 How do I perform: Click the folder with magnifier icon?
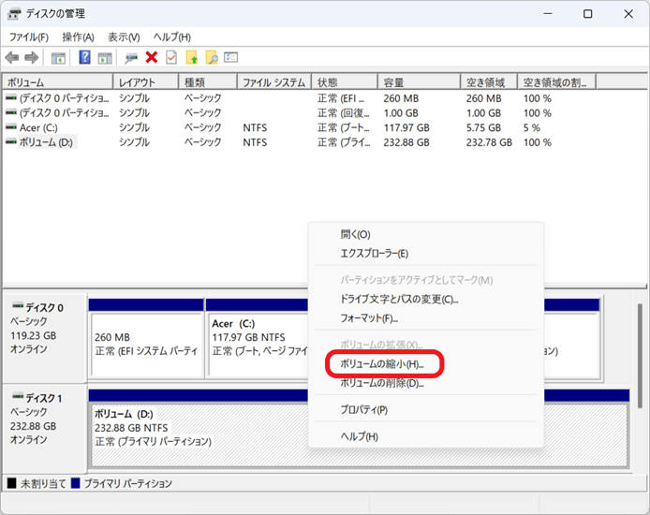point(212,58)
